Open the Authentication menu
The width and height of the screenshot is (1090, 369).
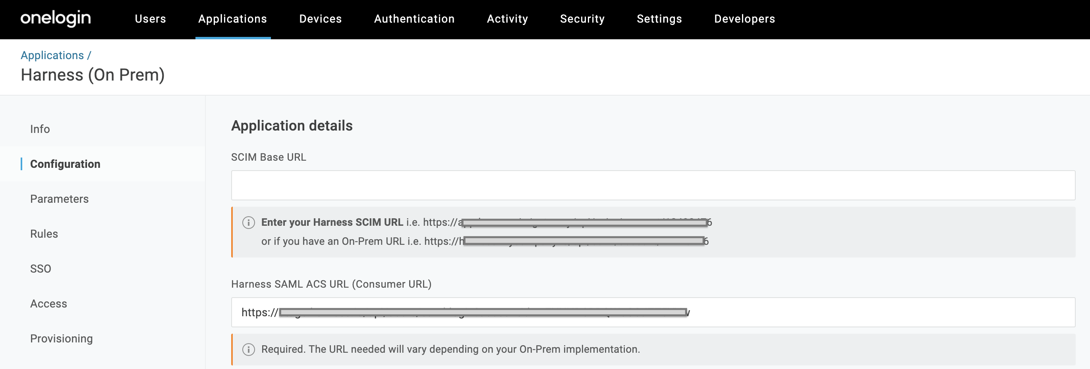414,19
